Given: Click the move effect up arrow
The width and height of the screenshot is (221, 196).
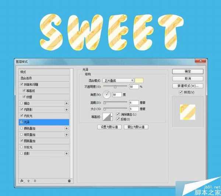Looking at the screenshot, I should 29,180.
